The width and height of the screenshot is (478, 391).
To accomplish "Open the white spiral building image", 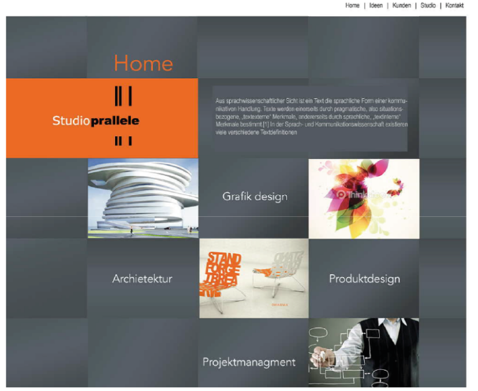I will 143,198.
